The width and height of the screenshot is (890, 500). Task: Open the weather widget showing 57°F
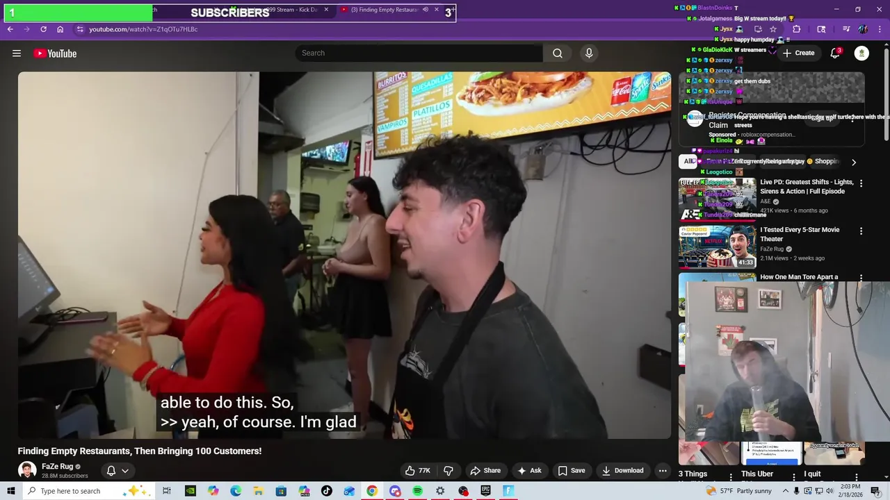click(738, 491)
